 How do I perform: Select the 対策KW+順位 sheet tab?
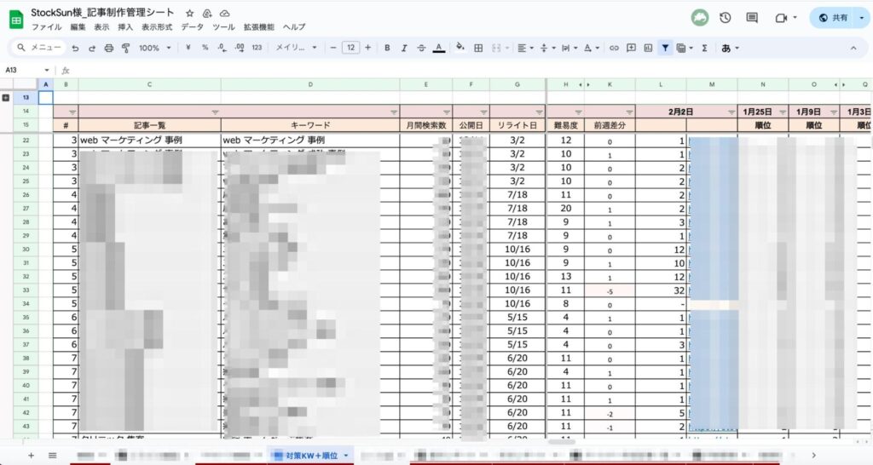coord(311,456)
